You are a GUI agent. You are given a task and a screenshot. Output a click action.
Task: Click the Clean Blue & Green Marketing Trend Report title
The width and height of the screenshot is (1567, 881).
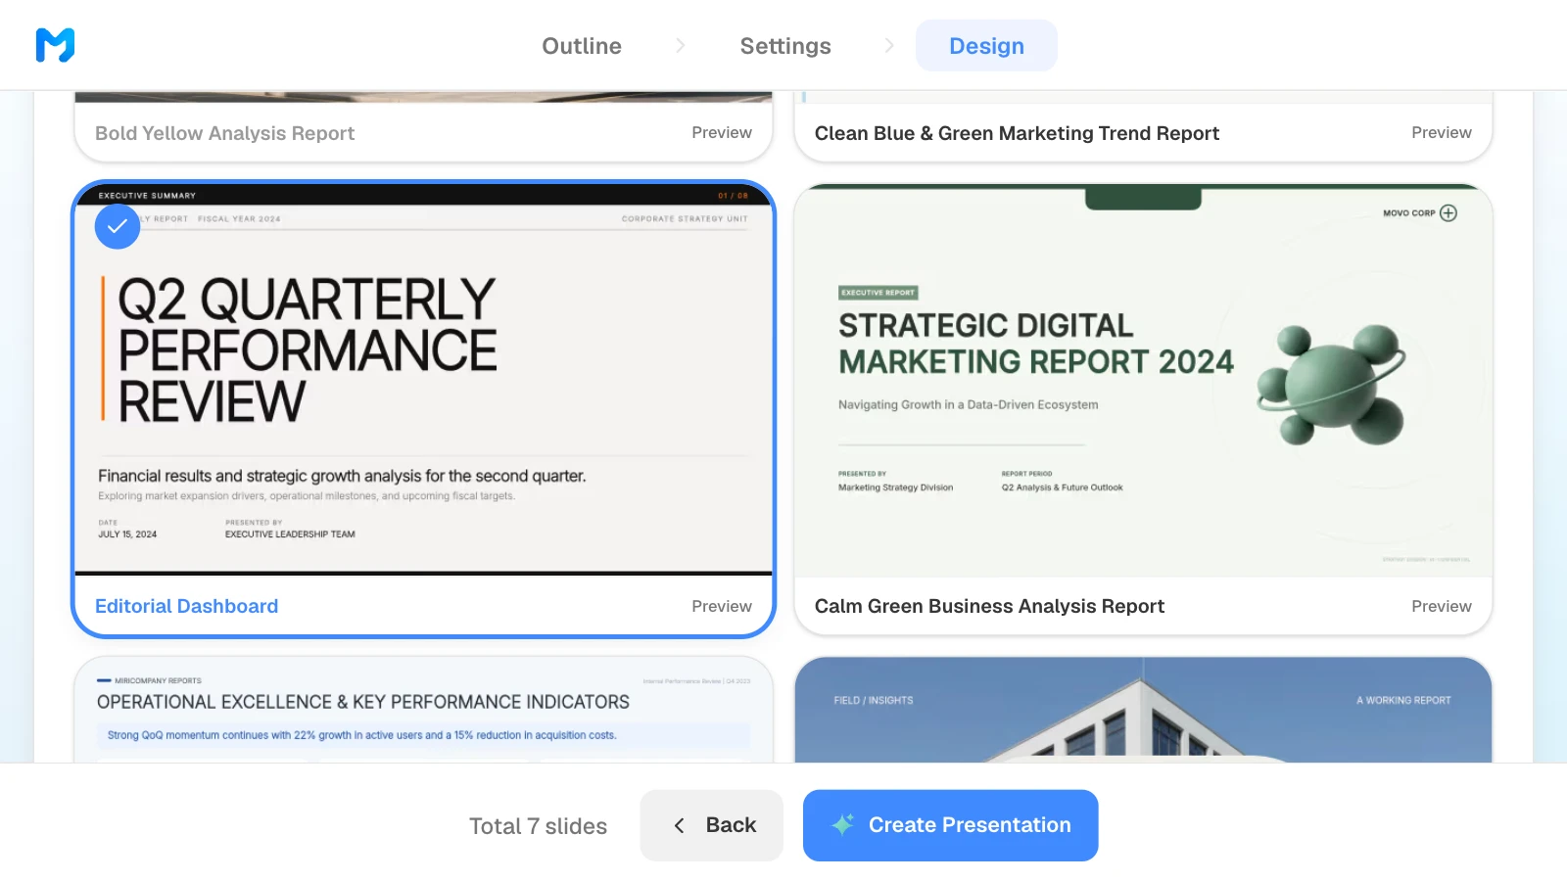1017,133
